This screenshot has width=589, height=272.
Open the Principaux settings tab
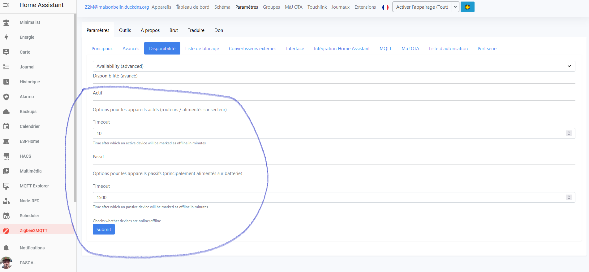pos(102,48)
